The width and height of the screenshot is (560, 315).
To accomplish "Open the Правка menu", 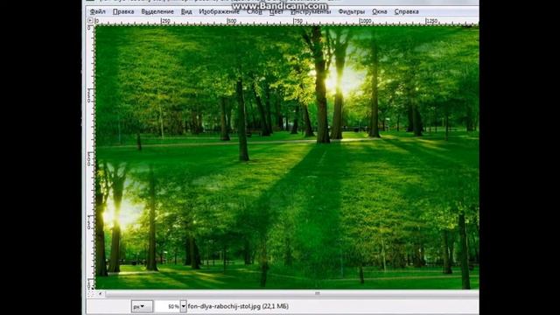I will (123, 11).
